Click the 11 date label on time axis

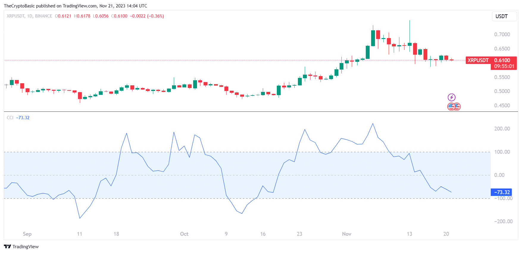tap(79, 234)
